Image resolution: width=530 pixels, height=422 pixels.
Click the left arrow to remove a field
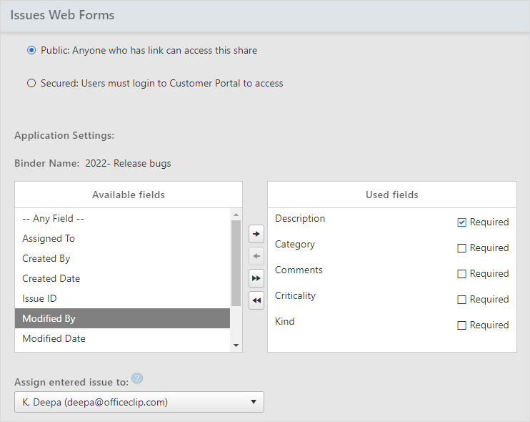(x=256, y=256)
